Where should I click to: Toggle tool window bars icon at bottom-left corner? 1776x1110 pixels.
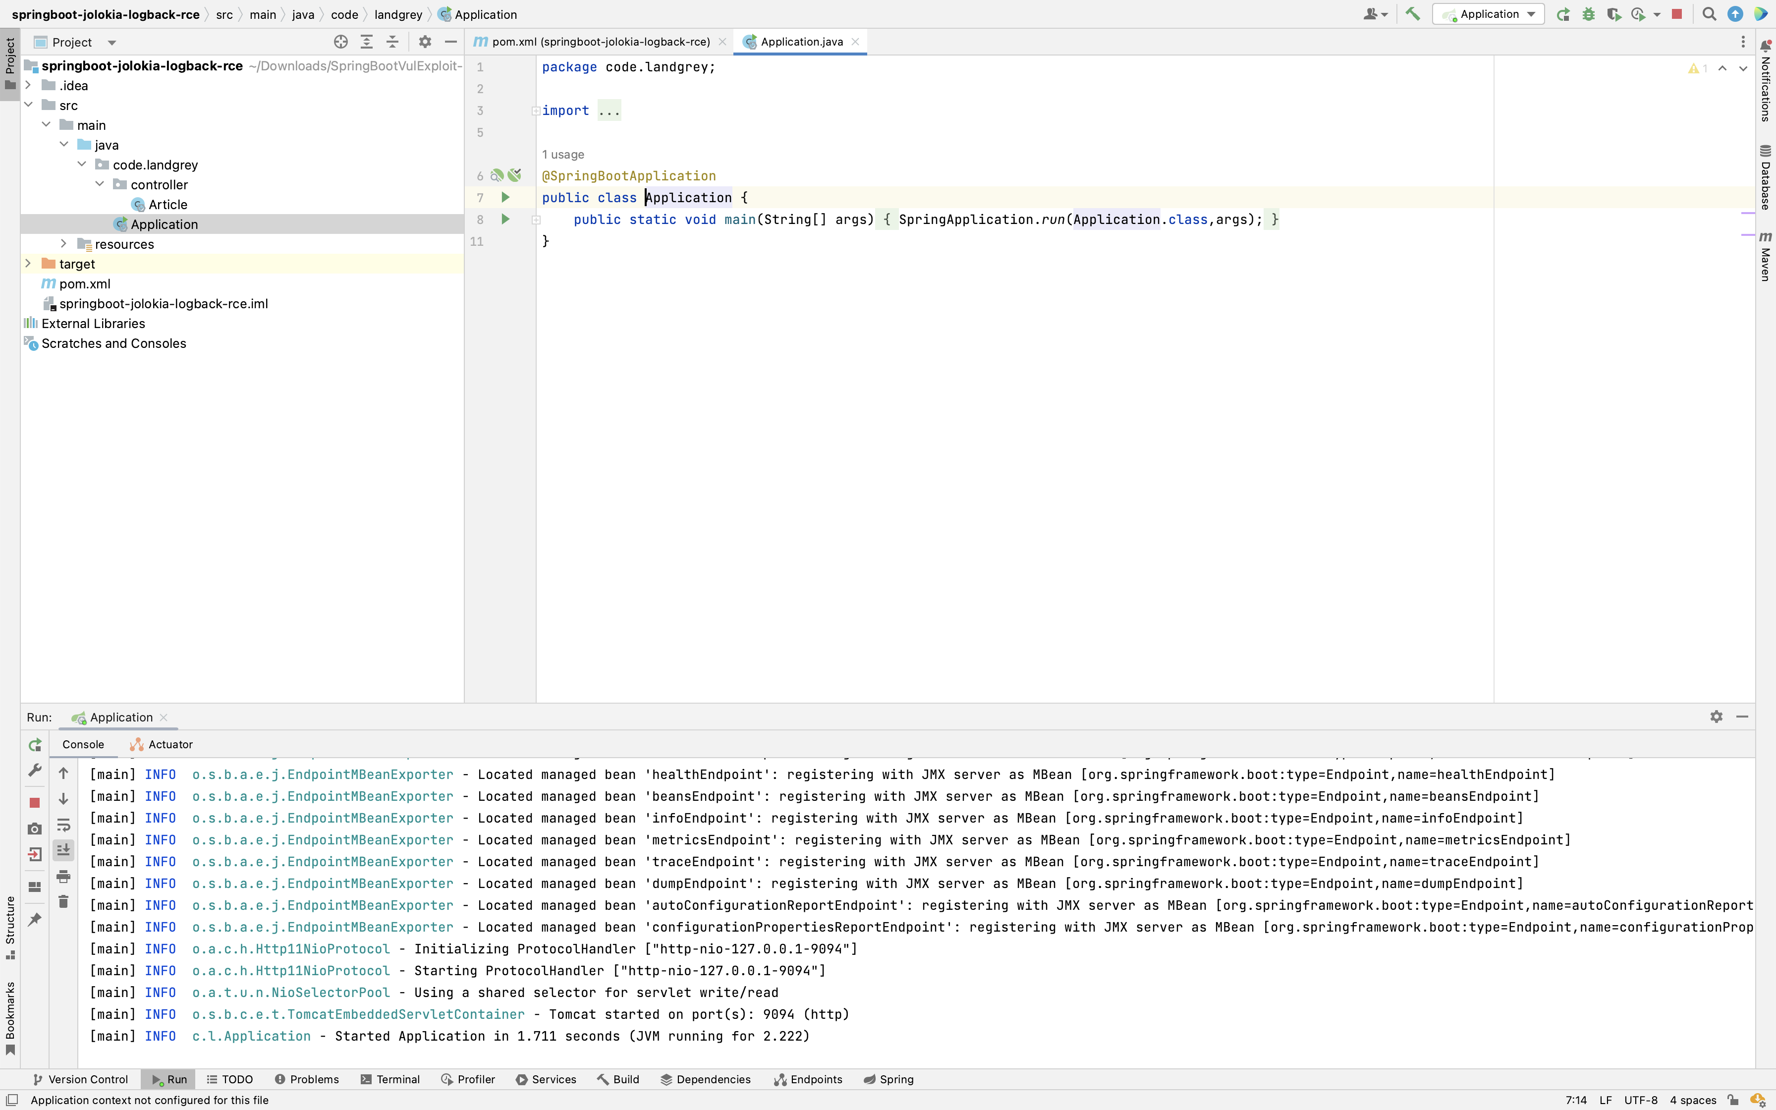point(12,1100)
